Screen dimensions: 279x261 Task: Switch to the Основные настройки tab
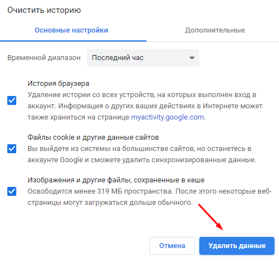coord(71,30)
